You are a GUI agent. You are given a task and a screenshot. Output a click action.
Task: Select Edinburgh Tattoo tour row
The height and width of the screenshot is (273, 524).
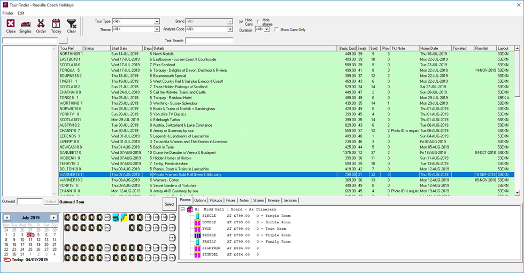tap(287, 120)
